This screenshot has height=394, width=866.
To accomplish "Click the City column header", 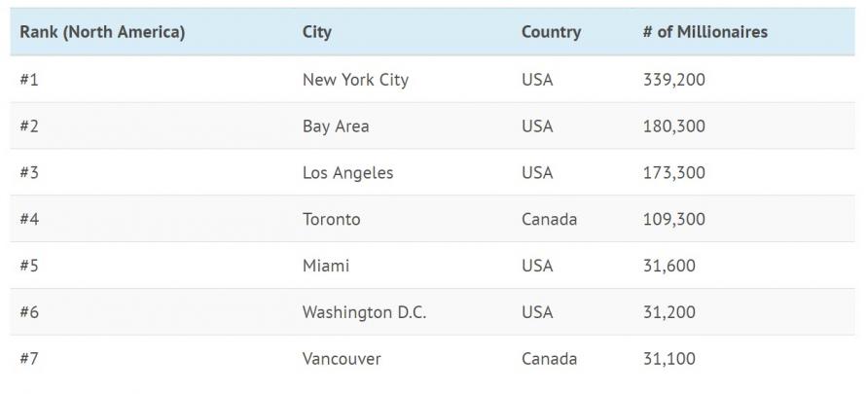I will pyautogui.click(x=317, y=32).
